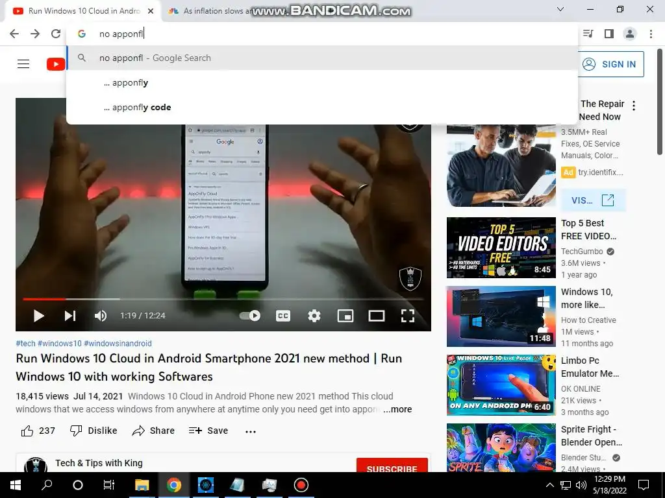665x498 pixels.
Task: Go to YouTube home via logo
Action: (56, 64)
